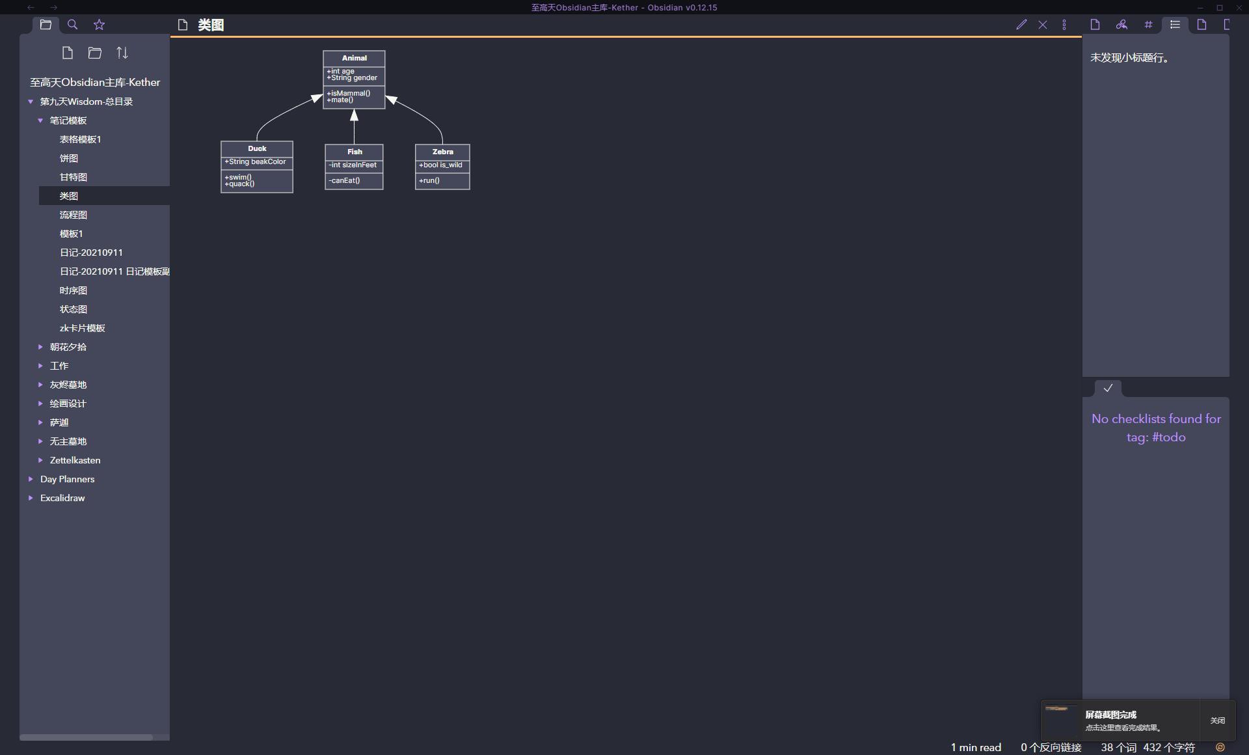Click the 关闭 button on notification
The width and height of the screenshot is (1249, 755).
1217,721
